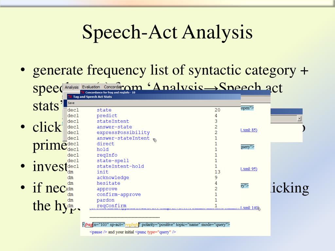Open the Evaluation menu
The height and width of the screenshot is (251, 335).
coord(91,87)
